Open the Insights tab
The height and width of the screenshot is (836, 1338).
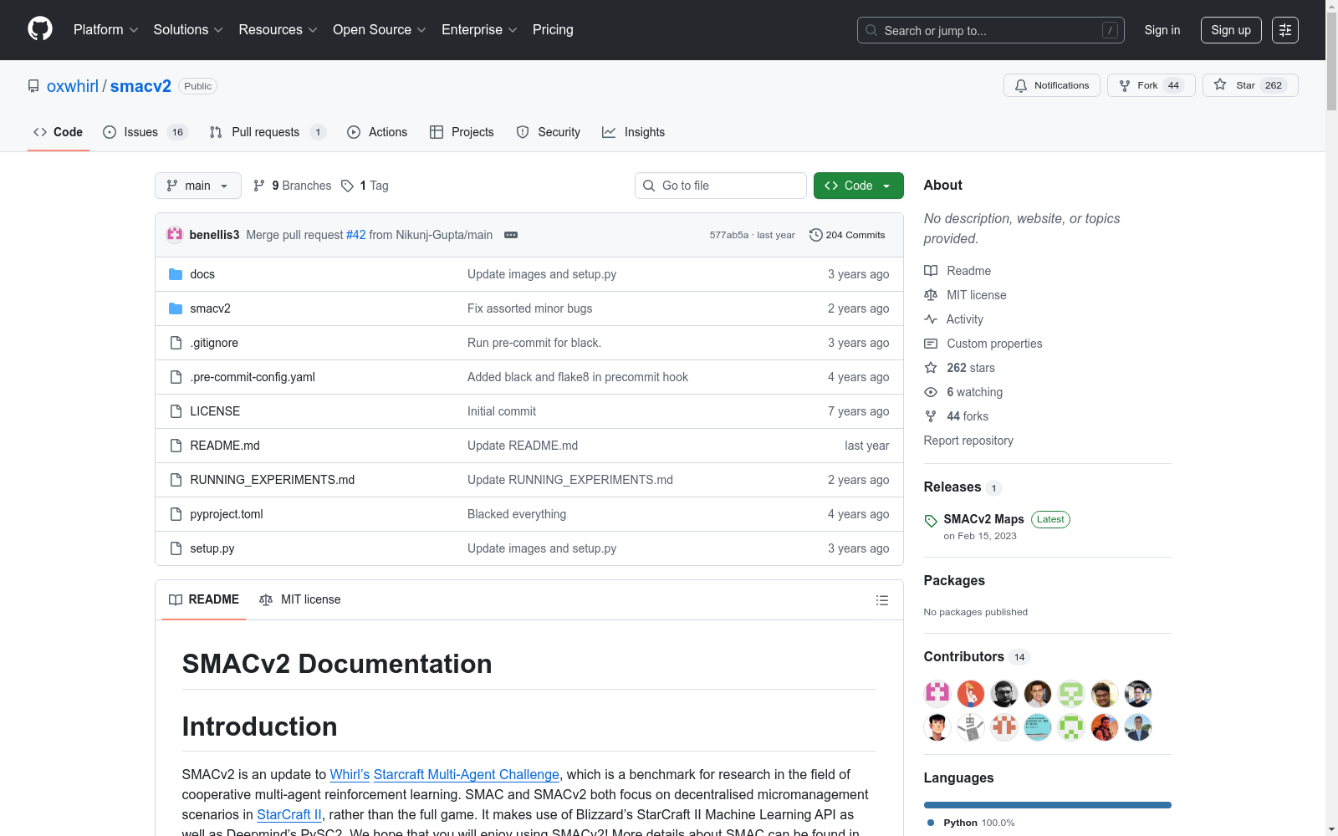click(x=634, y=132)
